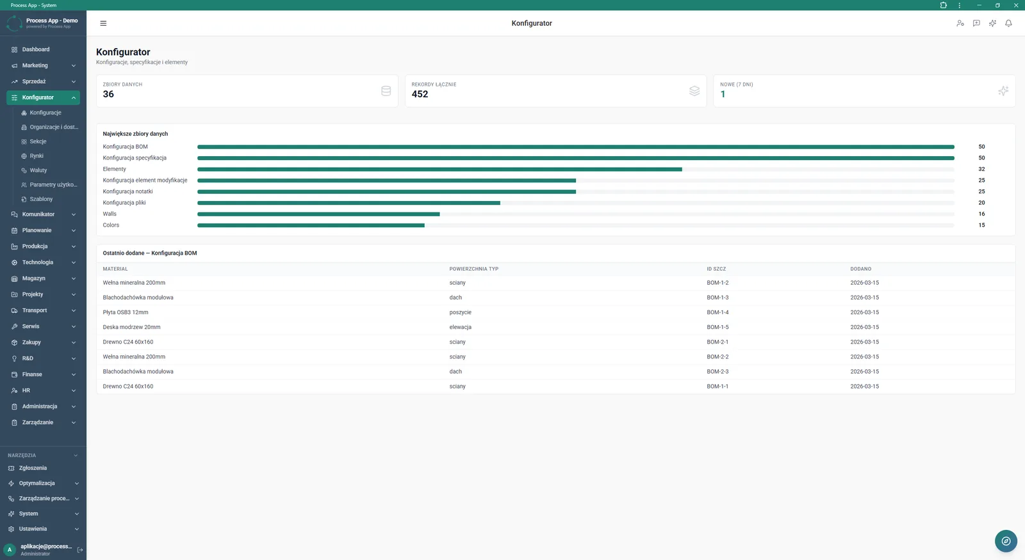Screen dimensions: 1025x560
Task: Click the database icon in Zbiory danych card
Action: pos(386,91)
